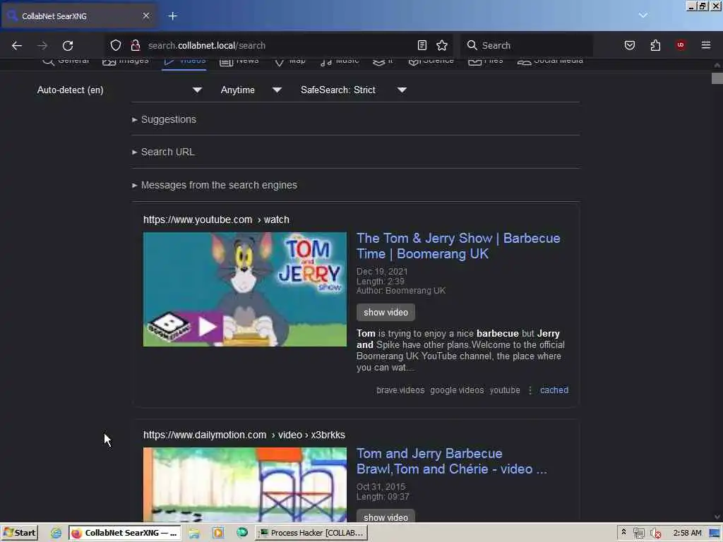The height and width of the screenshot is (542, 723).
Task: Open the Windows Start menu
Action: pyautogui.click(x=19, y=533)
